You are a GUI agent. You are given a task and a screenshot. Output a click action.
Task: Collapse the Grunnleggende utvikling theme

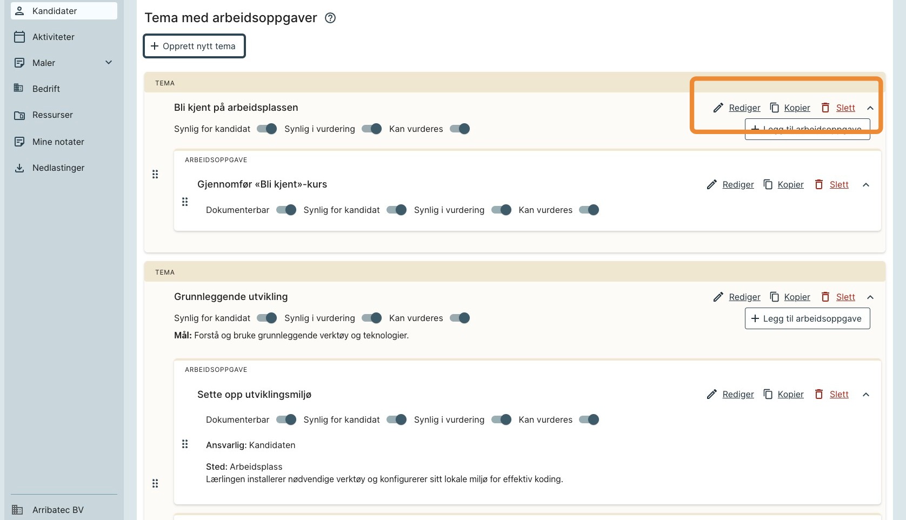pos(870,297)
